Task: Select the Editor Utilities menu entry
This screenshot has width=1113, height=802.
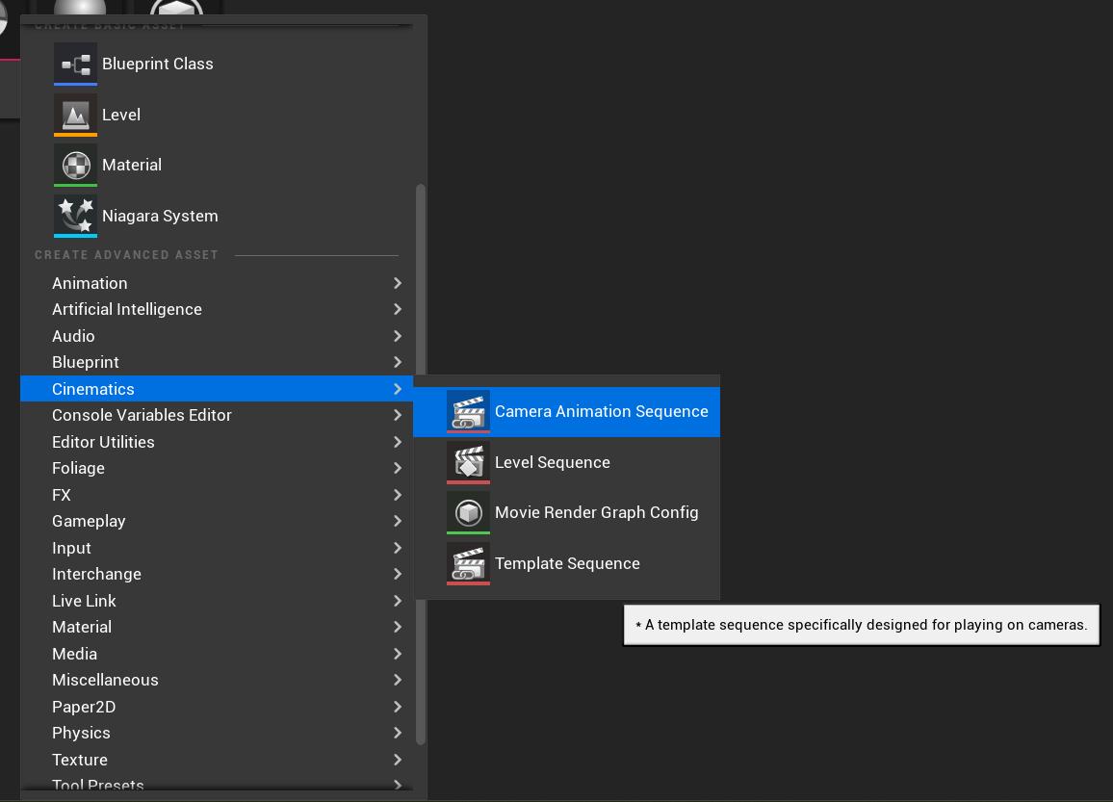Action: pyautogui.click(x=103, y=442)
